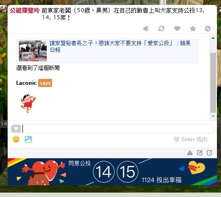Viewport: 221px width, 197px height.
Task: Click the mute (speaker) icon
Action: [146, 28]
